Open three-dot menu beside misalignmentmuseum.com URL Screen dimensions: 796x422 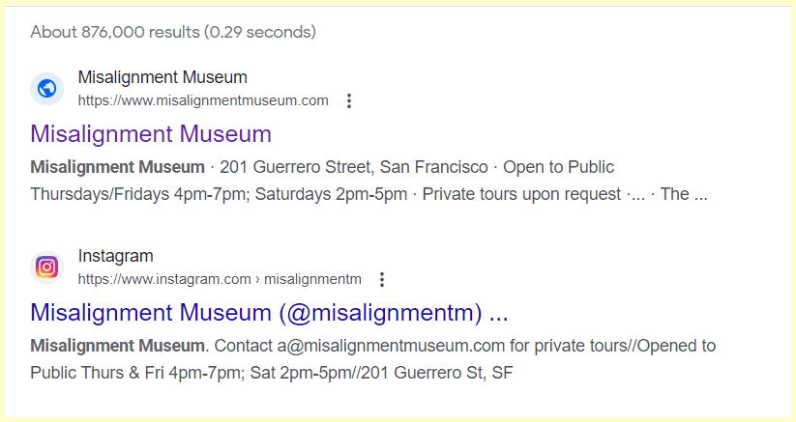tap(350, 100)
